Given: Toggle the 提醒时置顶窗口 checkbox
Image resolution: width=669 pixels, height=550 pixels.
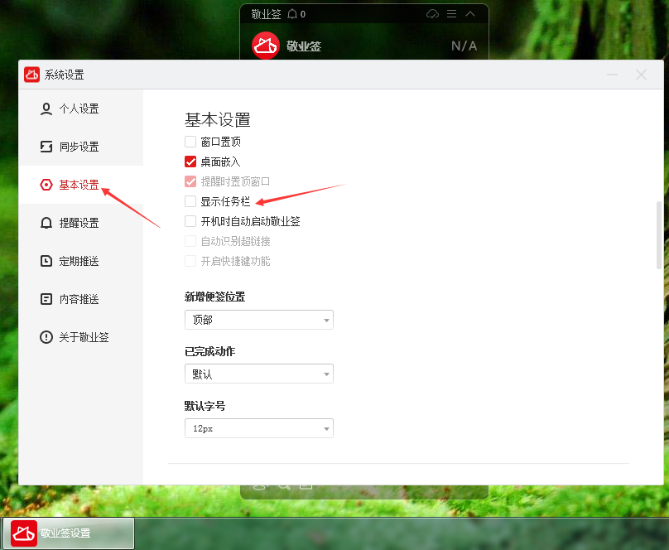Looking at the screenshot, I should 190,181.
